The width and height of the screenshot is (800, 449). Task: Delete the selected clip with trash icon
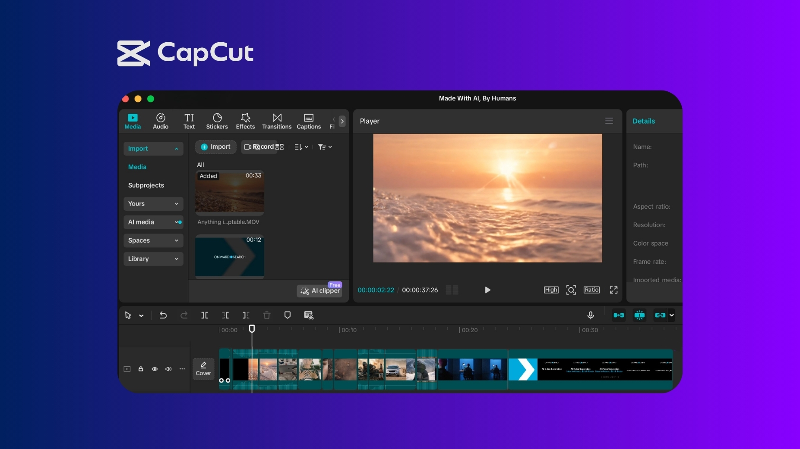[266, 315]
